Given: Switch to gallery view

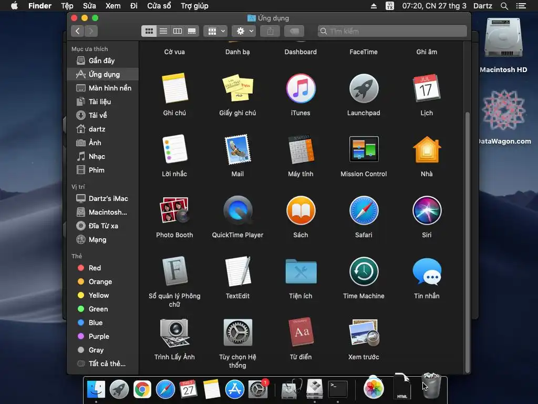Looking at the screenshot, I should tap(192, 31).
